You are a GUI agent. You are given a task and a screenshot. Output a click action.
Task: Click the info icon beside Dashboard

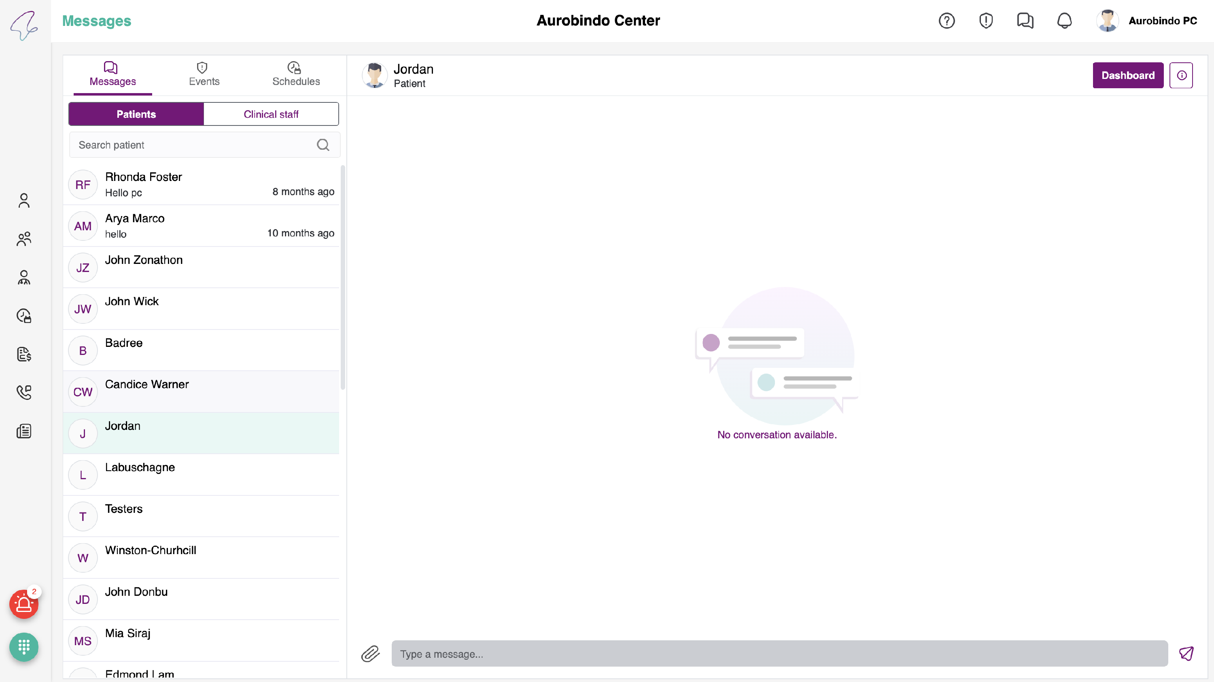click(x=1181, y=75)
